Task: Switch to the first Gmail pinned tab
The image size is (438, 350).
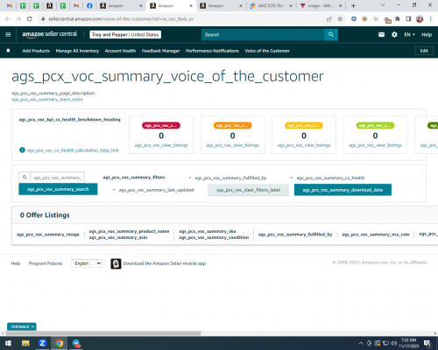Action: [x=10, y=5]
